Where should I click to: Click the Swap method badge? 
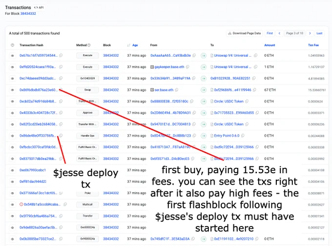pos(87,90)
